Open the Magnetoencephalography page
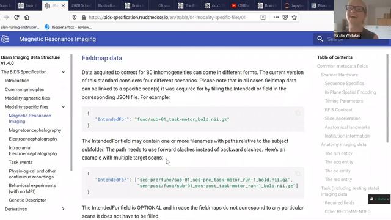This screenshot has width=391, height=220. [35, 130]
